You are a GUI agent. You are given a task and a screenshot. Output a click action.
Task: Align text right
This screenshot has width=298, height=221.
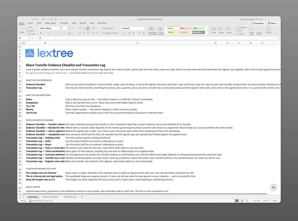pos(88,33)
